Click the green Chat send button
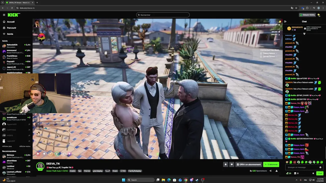The height and width of the screenshot is (183, 326). pos(320,173)
